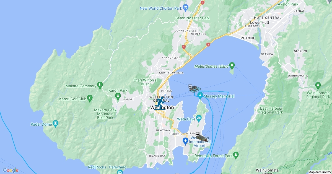Click the New World Churton Park shopping cart icon
Screen dimensions: 332x174
click(186, 7)
